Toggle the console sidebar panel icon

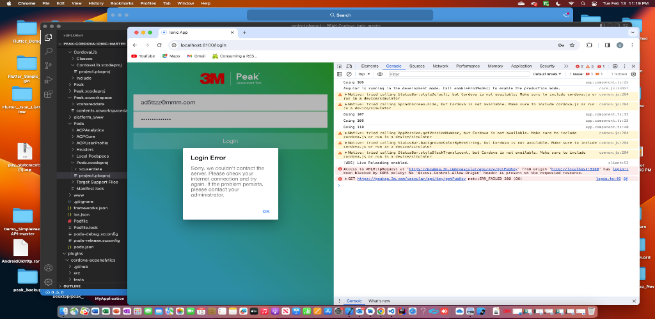(340, 74)
